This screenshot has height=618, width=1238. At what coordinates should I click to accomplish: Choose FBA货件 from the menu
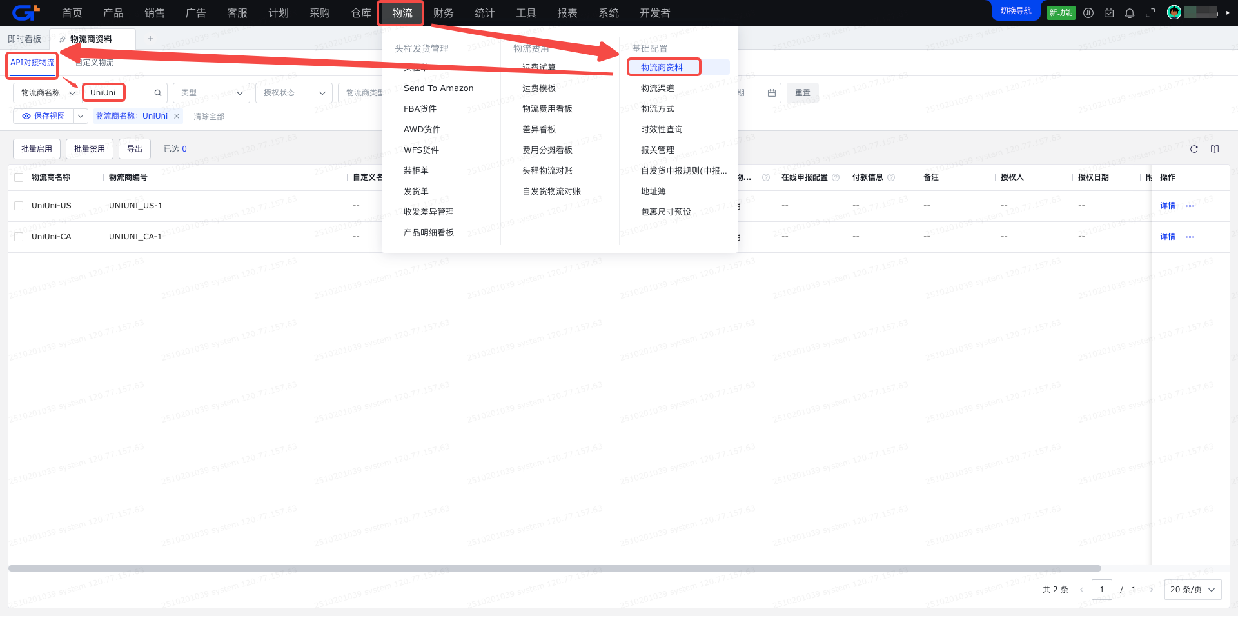tap(420, 108)
